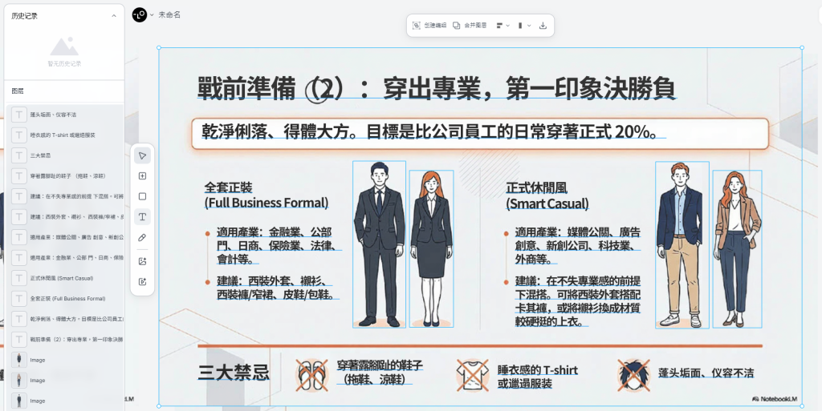The width and height of the screenshot is (822, 411).
Task: Select the 蓬头垢面、仪容不洁 layer
Action: pos(66,115)
